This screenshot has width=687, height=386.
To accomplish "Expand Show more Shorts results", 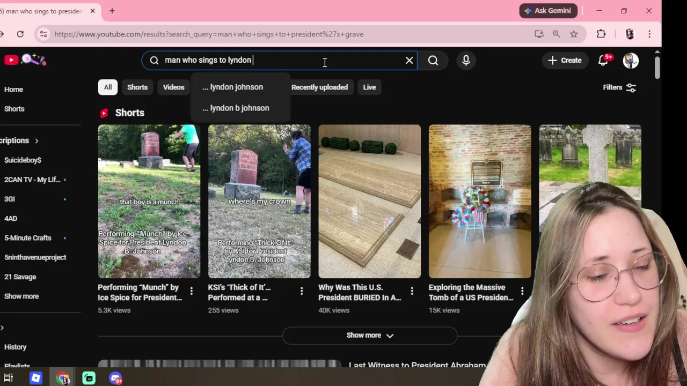I will pos(370,336).
